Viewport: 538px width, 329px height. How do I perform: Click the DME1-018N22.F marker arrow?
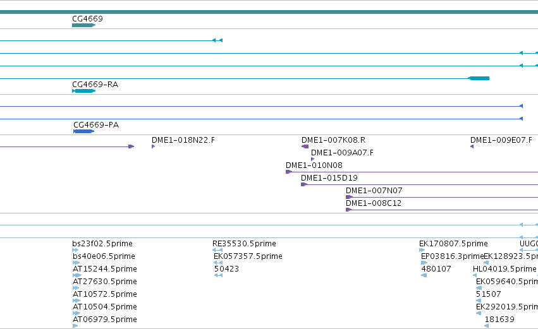pyautogui.click(x=154, y=147)
